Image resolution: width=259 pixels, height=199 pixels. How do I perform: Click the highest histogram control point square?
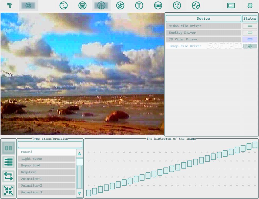click(x=255, y=145)
